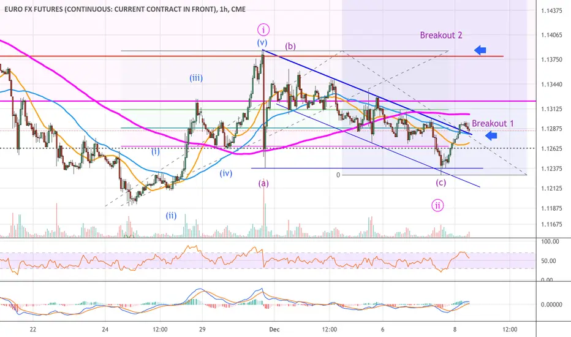Click MACD scale value 0.00000

(x=551, y=305)
